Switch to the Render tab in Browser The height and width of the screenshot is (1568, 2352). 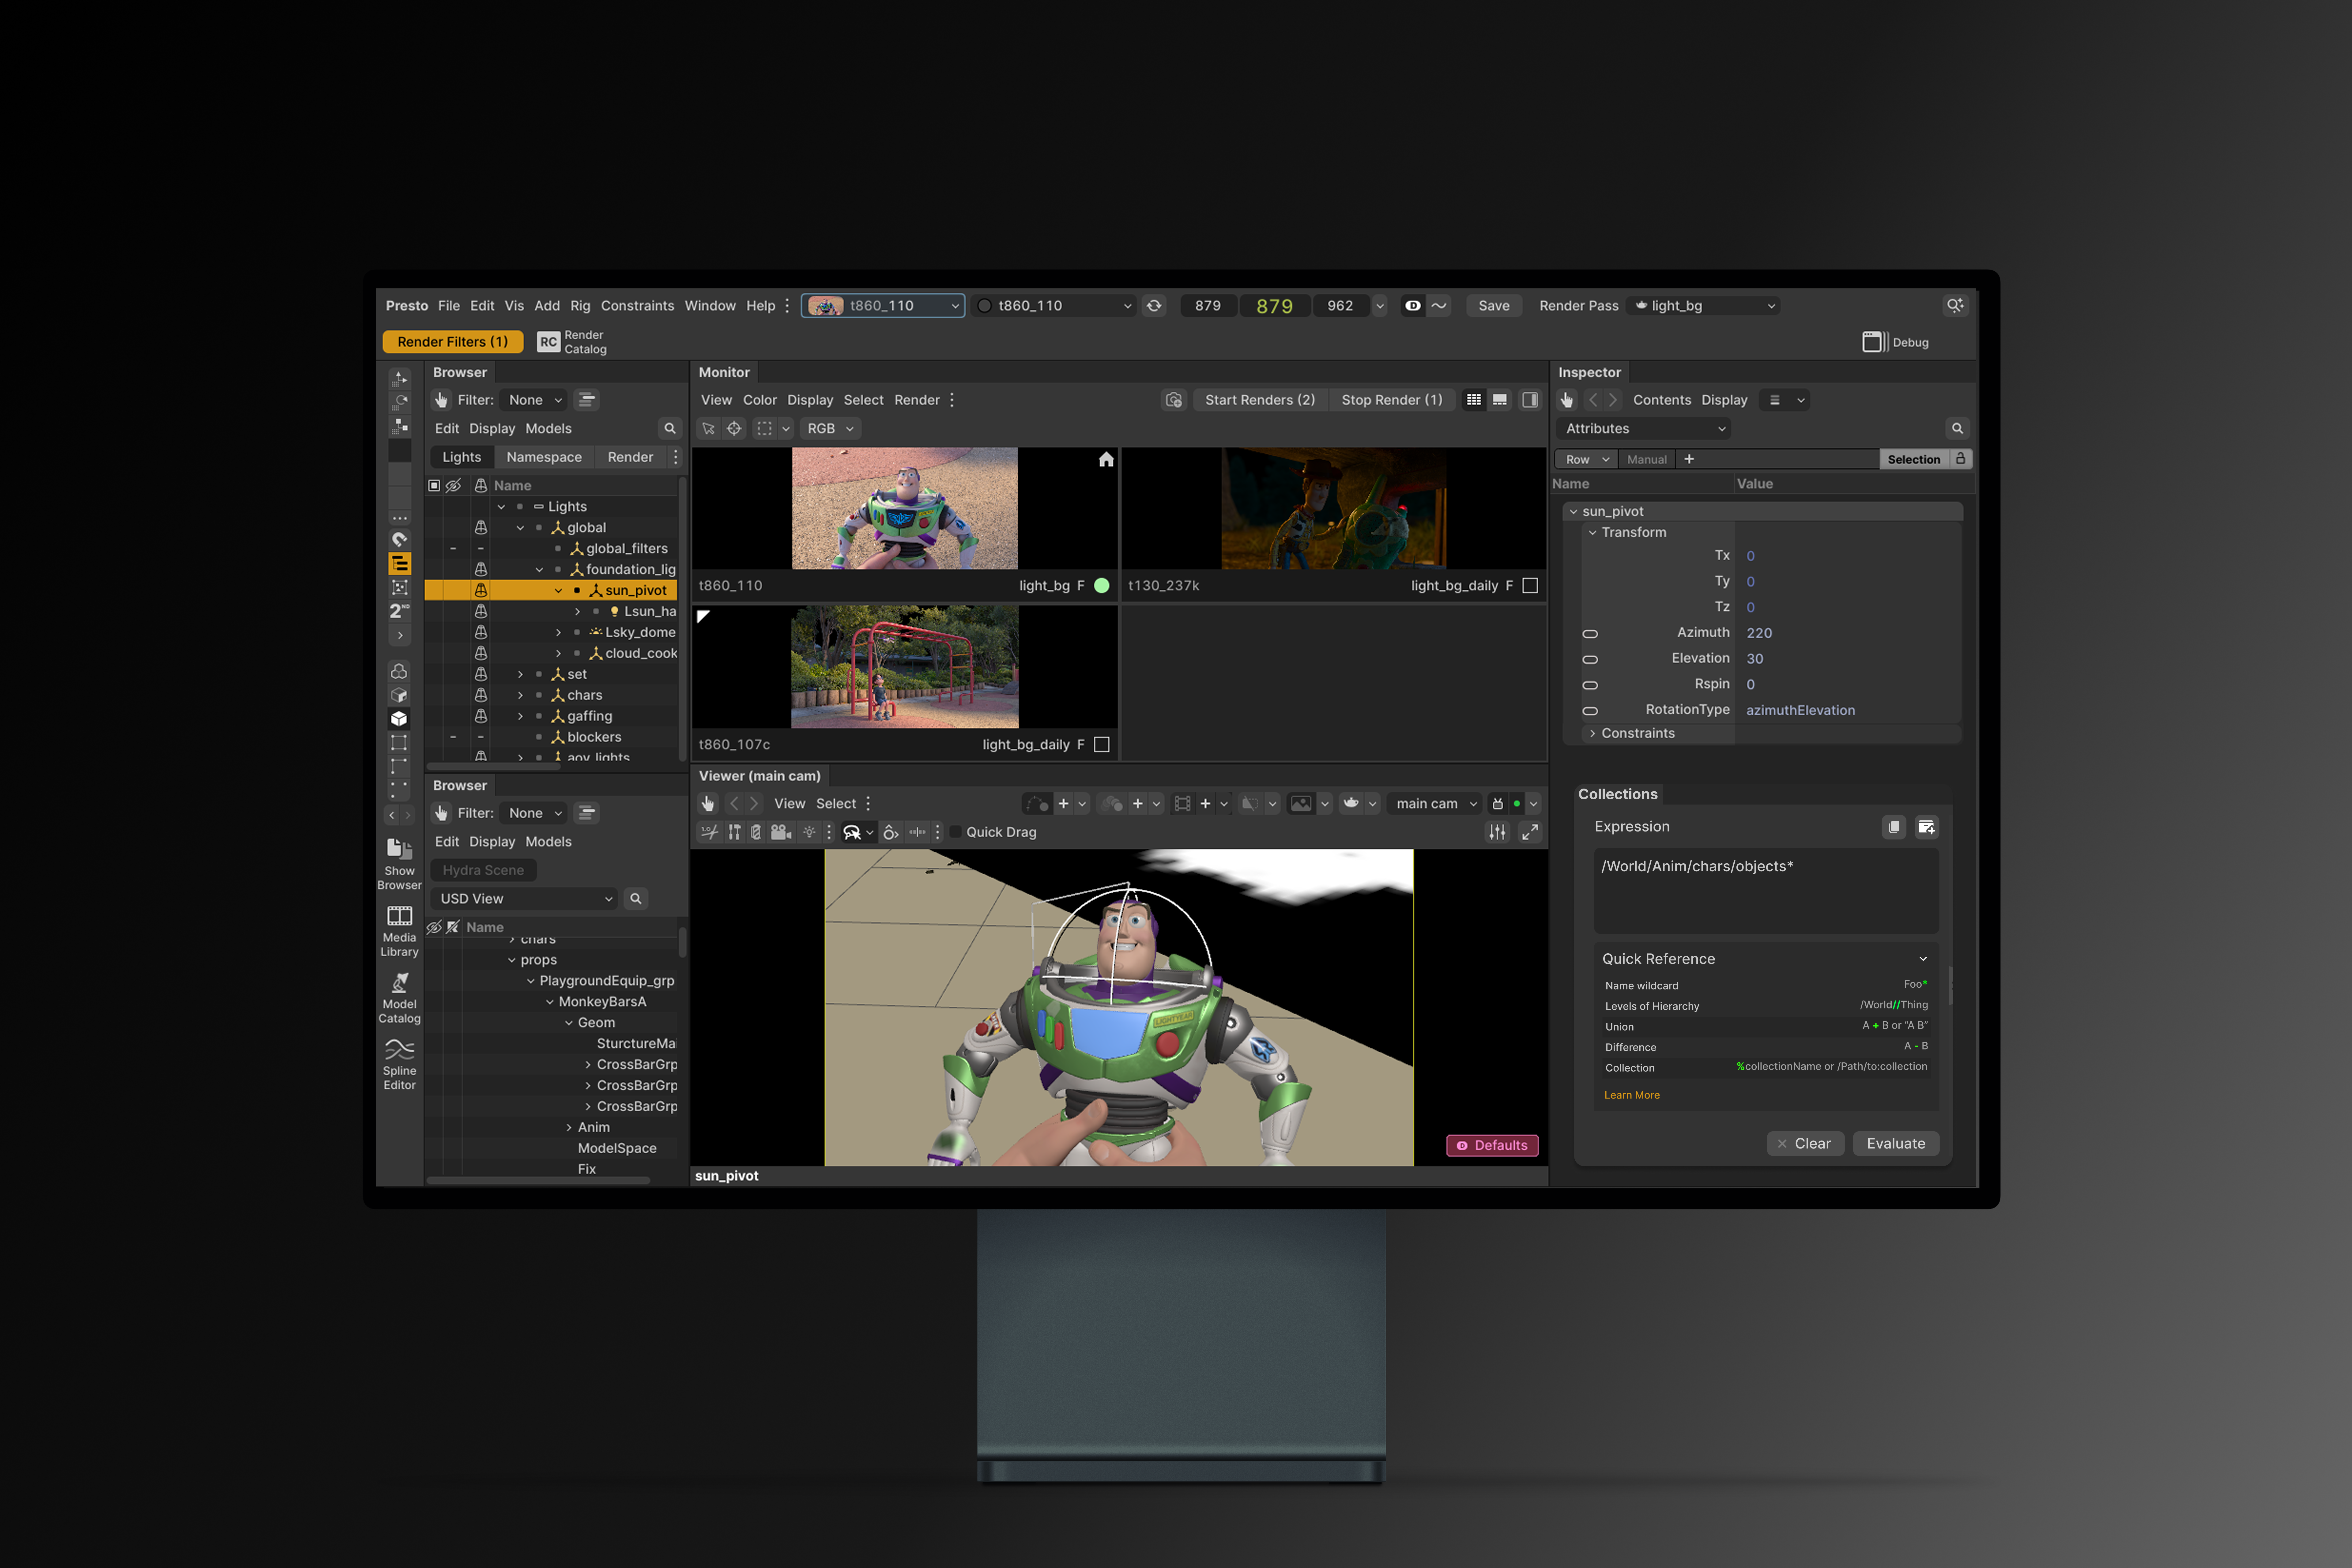pos(630,457)
